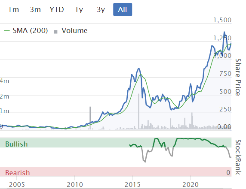Click the 2010 year axis label
Image resolution: width=246 pixels, height=189 pixels.
pyautogui.click(x=75, y=185)
